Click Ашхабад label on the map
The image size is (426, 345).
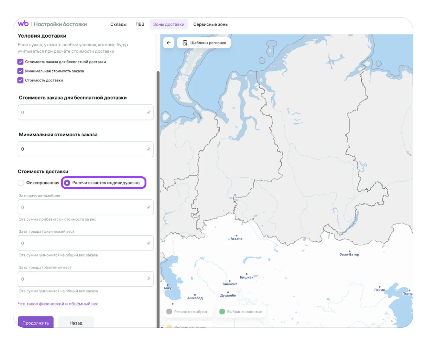click(x=195, y=298)
